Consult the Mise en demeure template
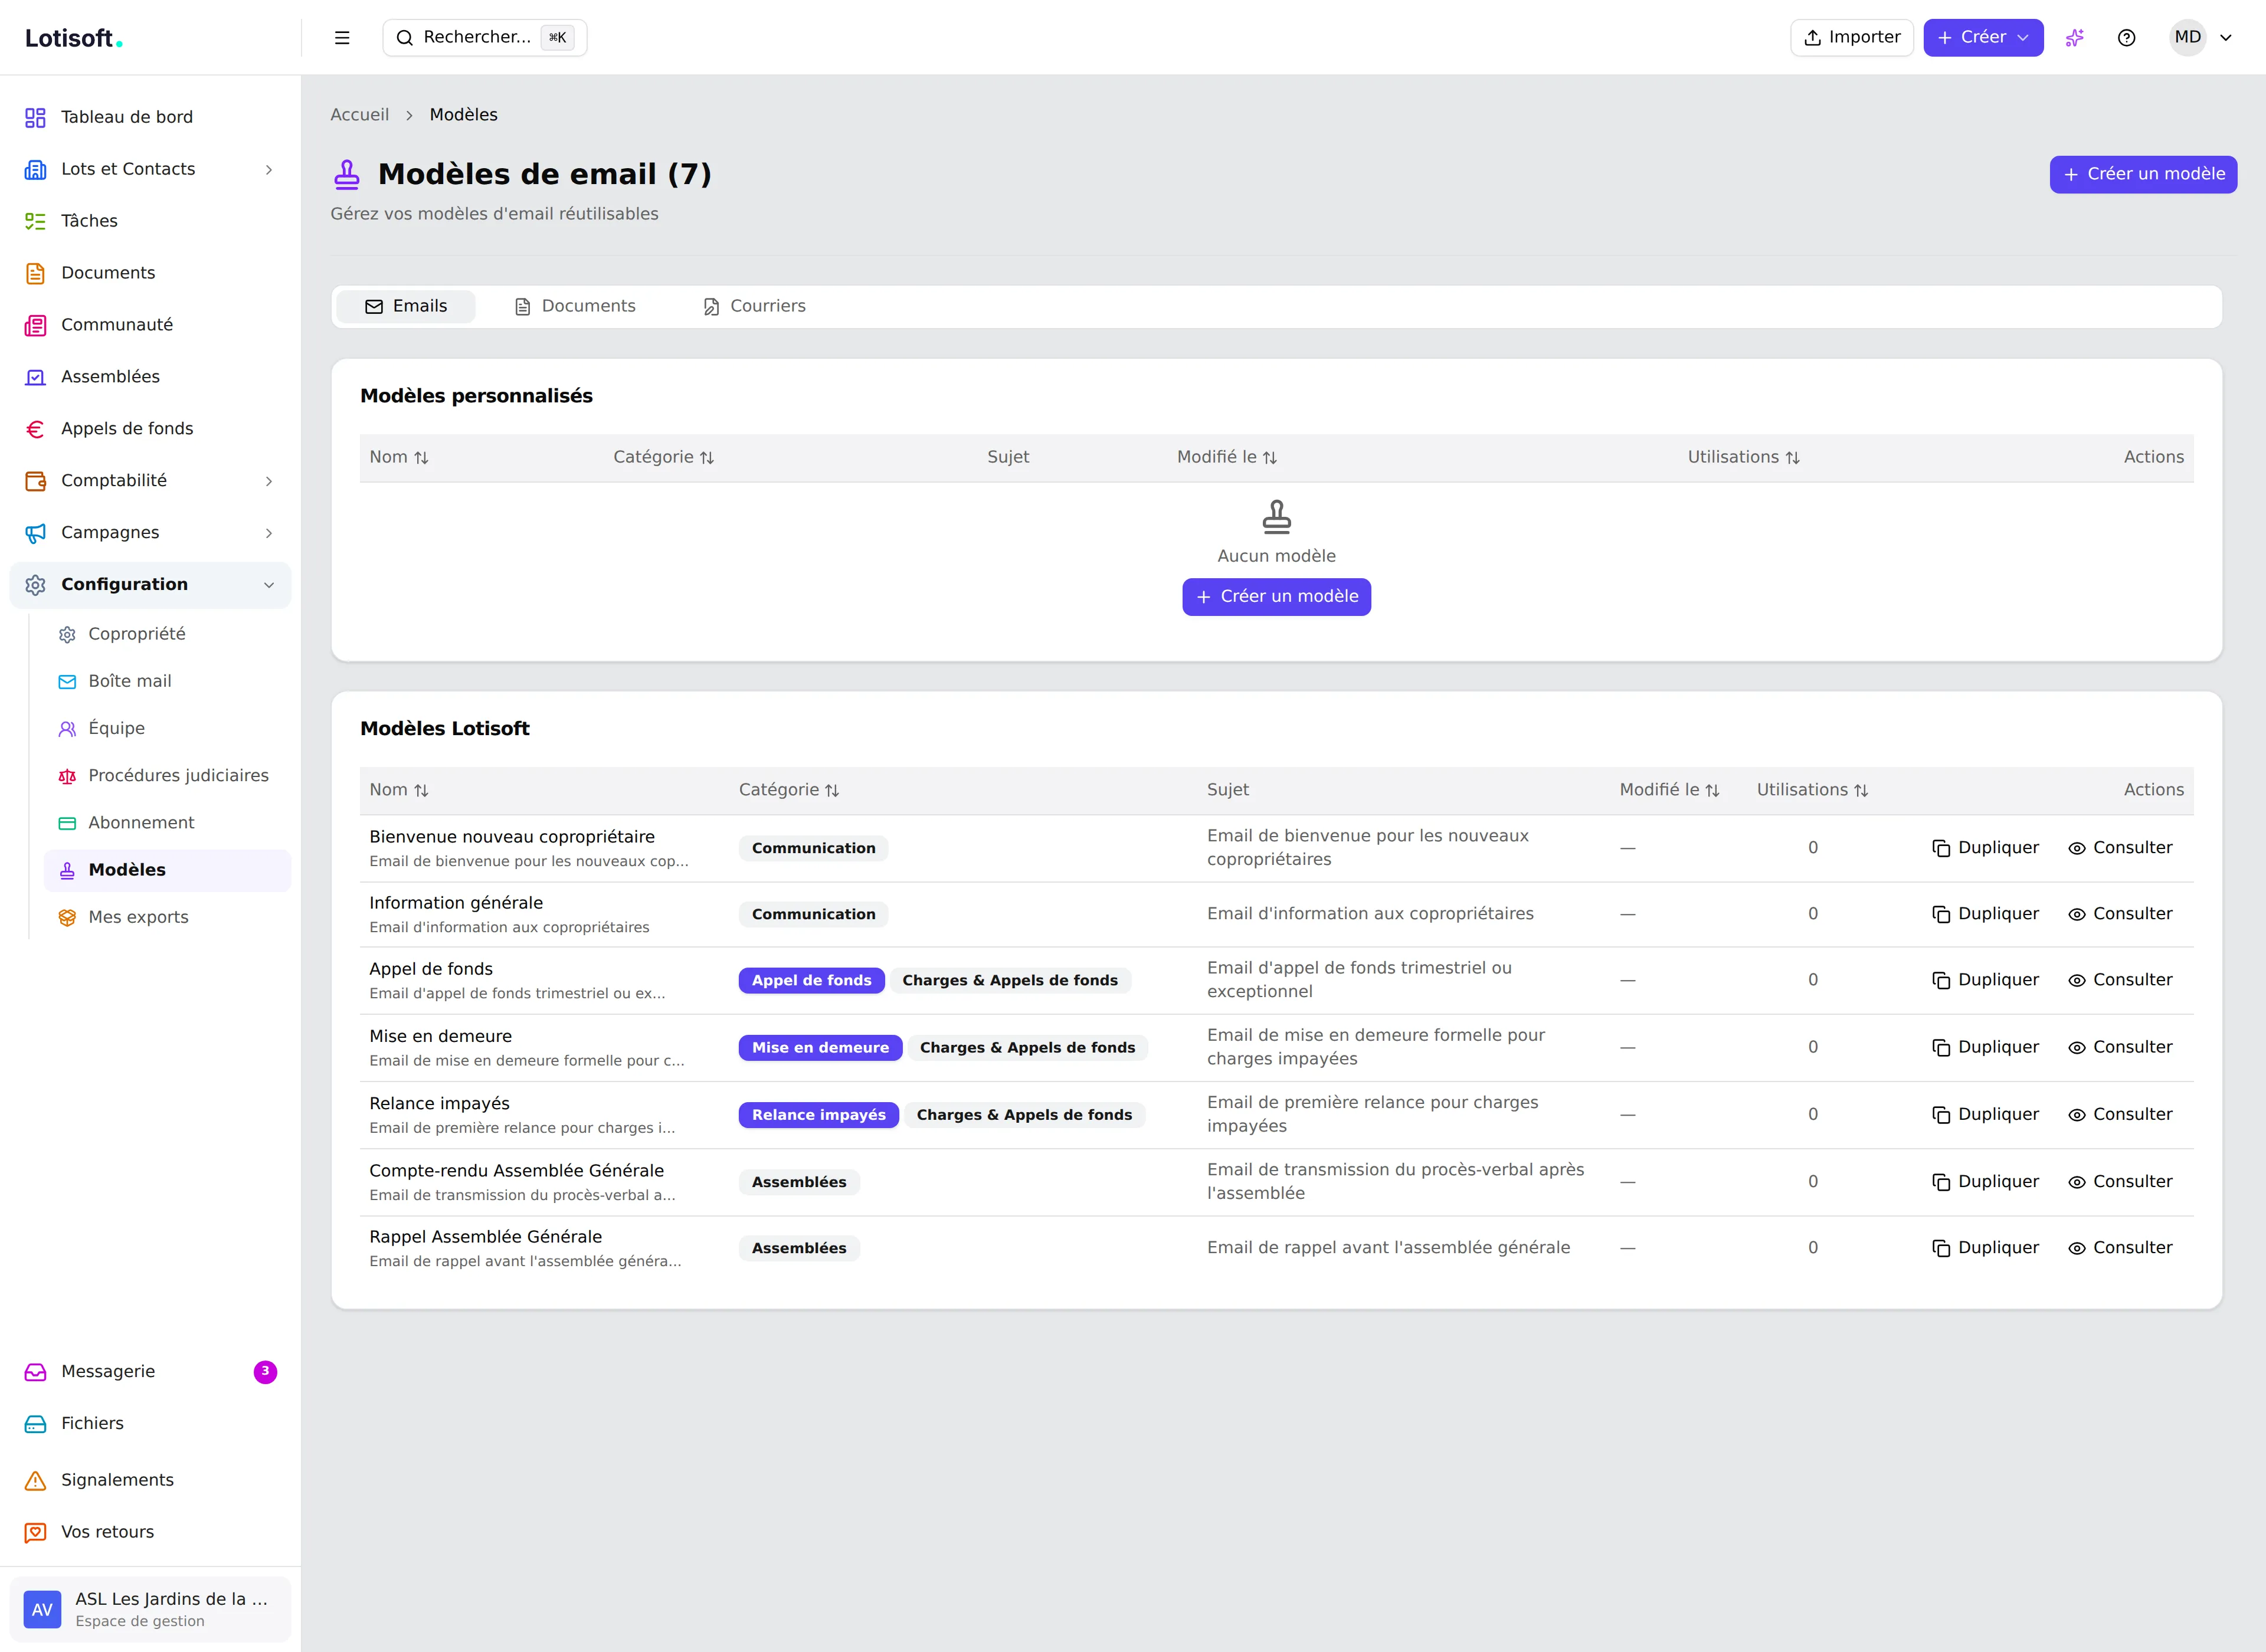Screen dimensions: 2266x1652 click(2120, 1047)
